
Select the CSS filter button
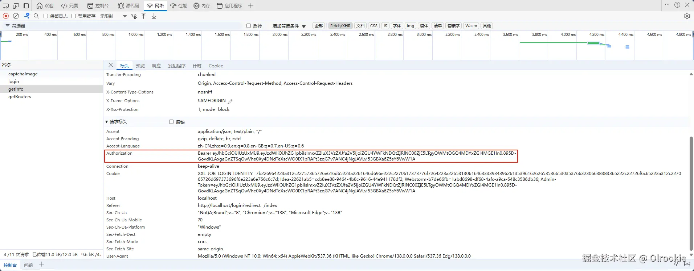click(374, 26)
